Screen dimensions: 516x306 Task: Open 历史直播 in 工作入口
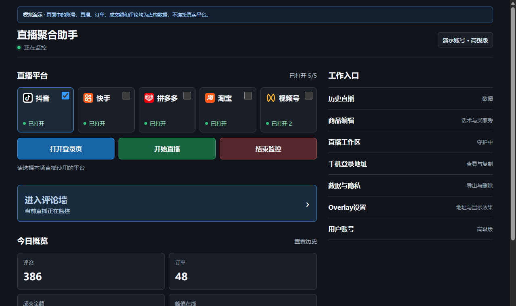tap(410, 99)
